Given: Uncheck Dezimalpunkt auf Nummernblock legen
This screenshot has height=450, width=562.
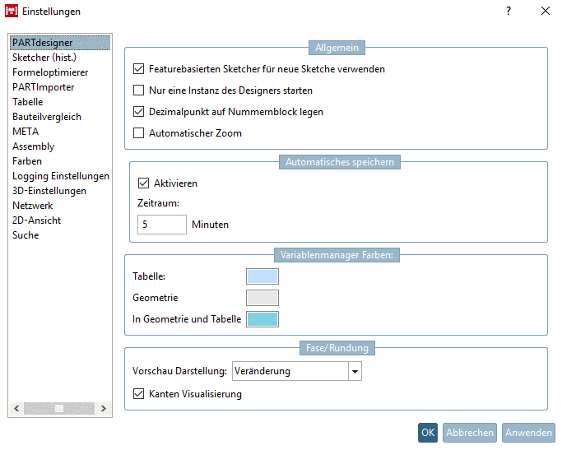Looking at the screenshot, I should [x=138, y=112].
